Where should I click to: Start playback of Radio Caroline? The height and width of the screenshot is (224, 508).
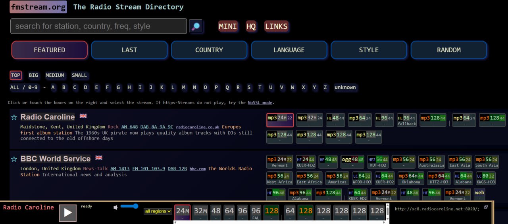(68, 213)
